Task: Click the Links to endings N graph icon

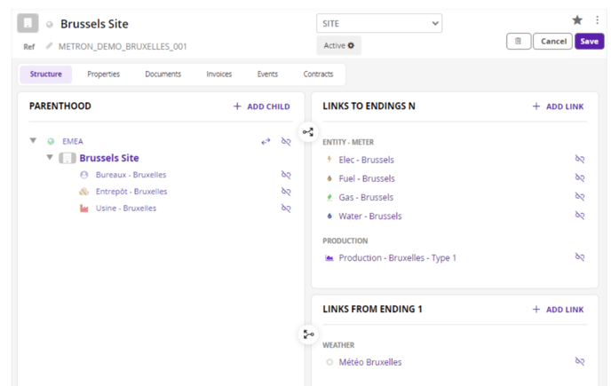Action: pos(308,132)
